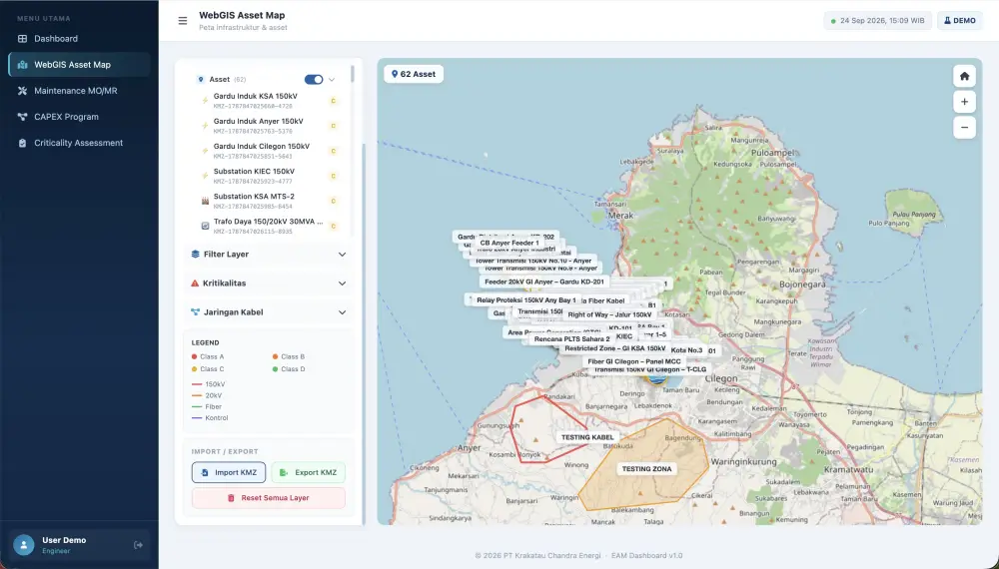Click the Export KMZ button

click(x=309, y=472)
